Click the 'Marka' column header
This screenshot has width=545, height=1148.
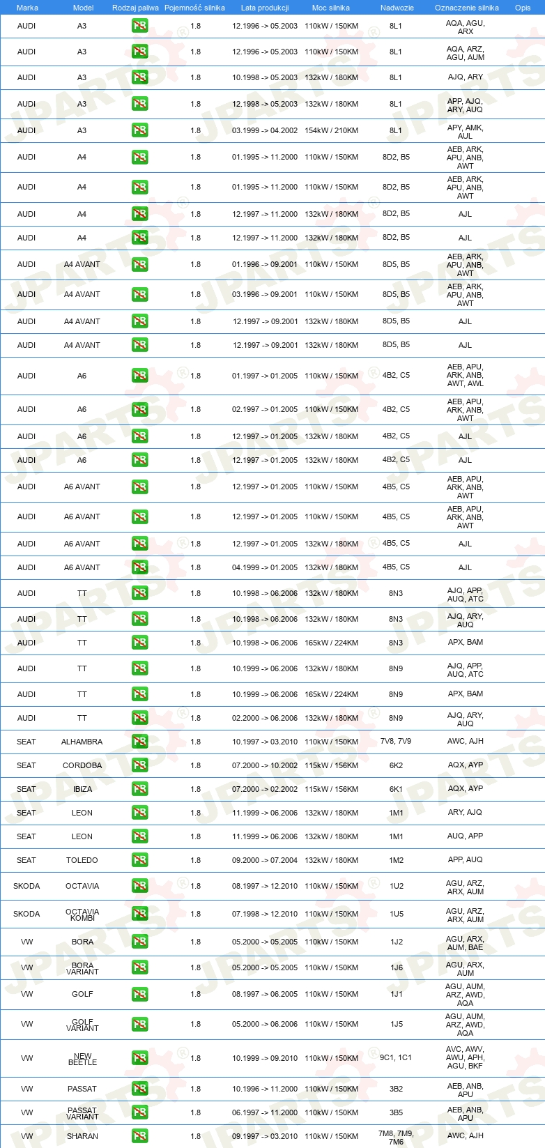[x=27, y=8]
